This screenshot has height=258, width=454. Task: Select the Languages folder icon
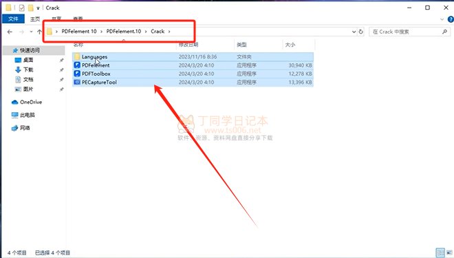[77, 56]
